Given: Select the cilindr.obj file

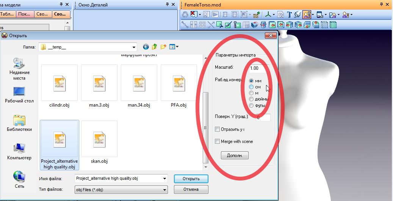Looking at the screenshot, I should point(59,86).
